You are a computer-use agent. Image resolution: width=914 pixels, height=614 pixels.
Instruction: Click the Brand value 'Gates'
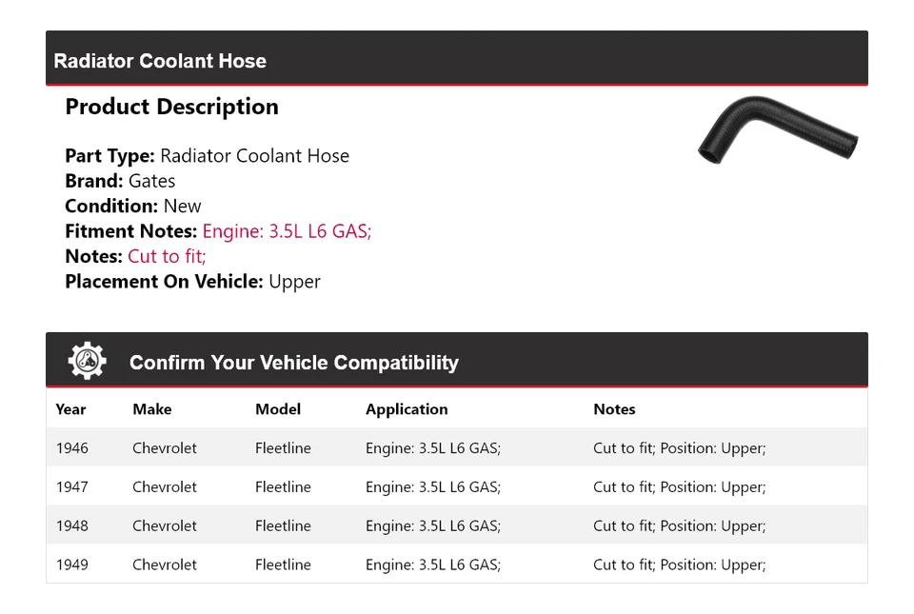(152, 181)
